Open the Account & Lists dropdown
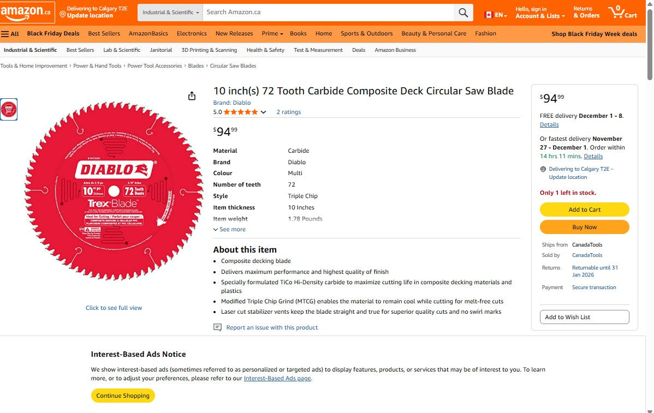This screenshot has width=654, height=413. pos(539,16)
